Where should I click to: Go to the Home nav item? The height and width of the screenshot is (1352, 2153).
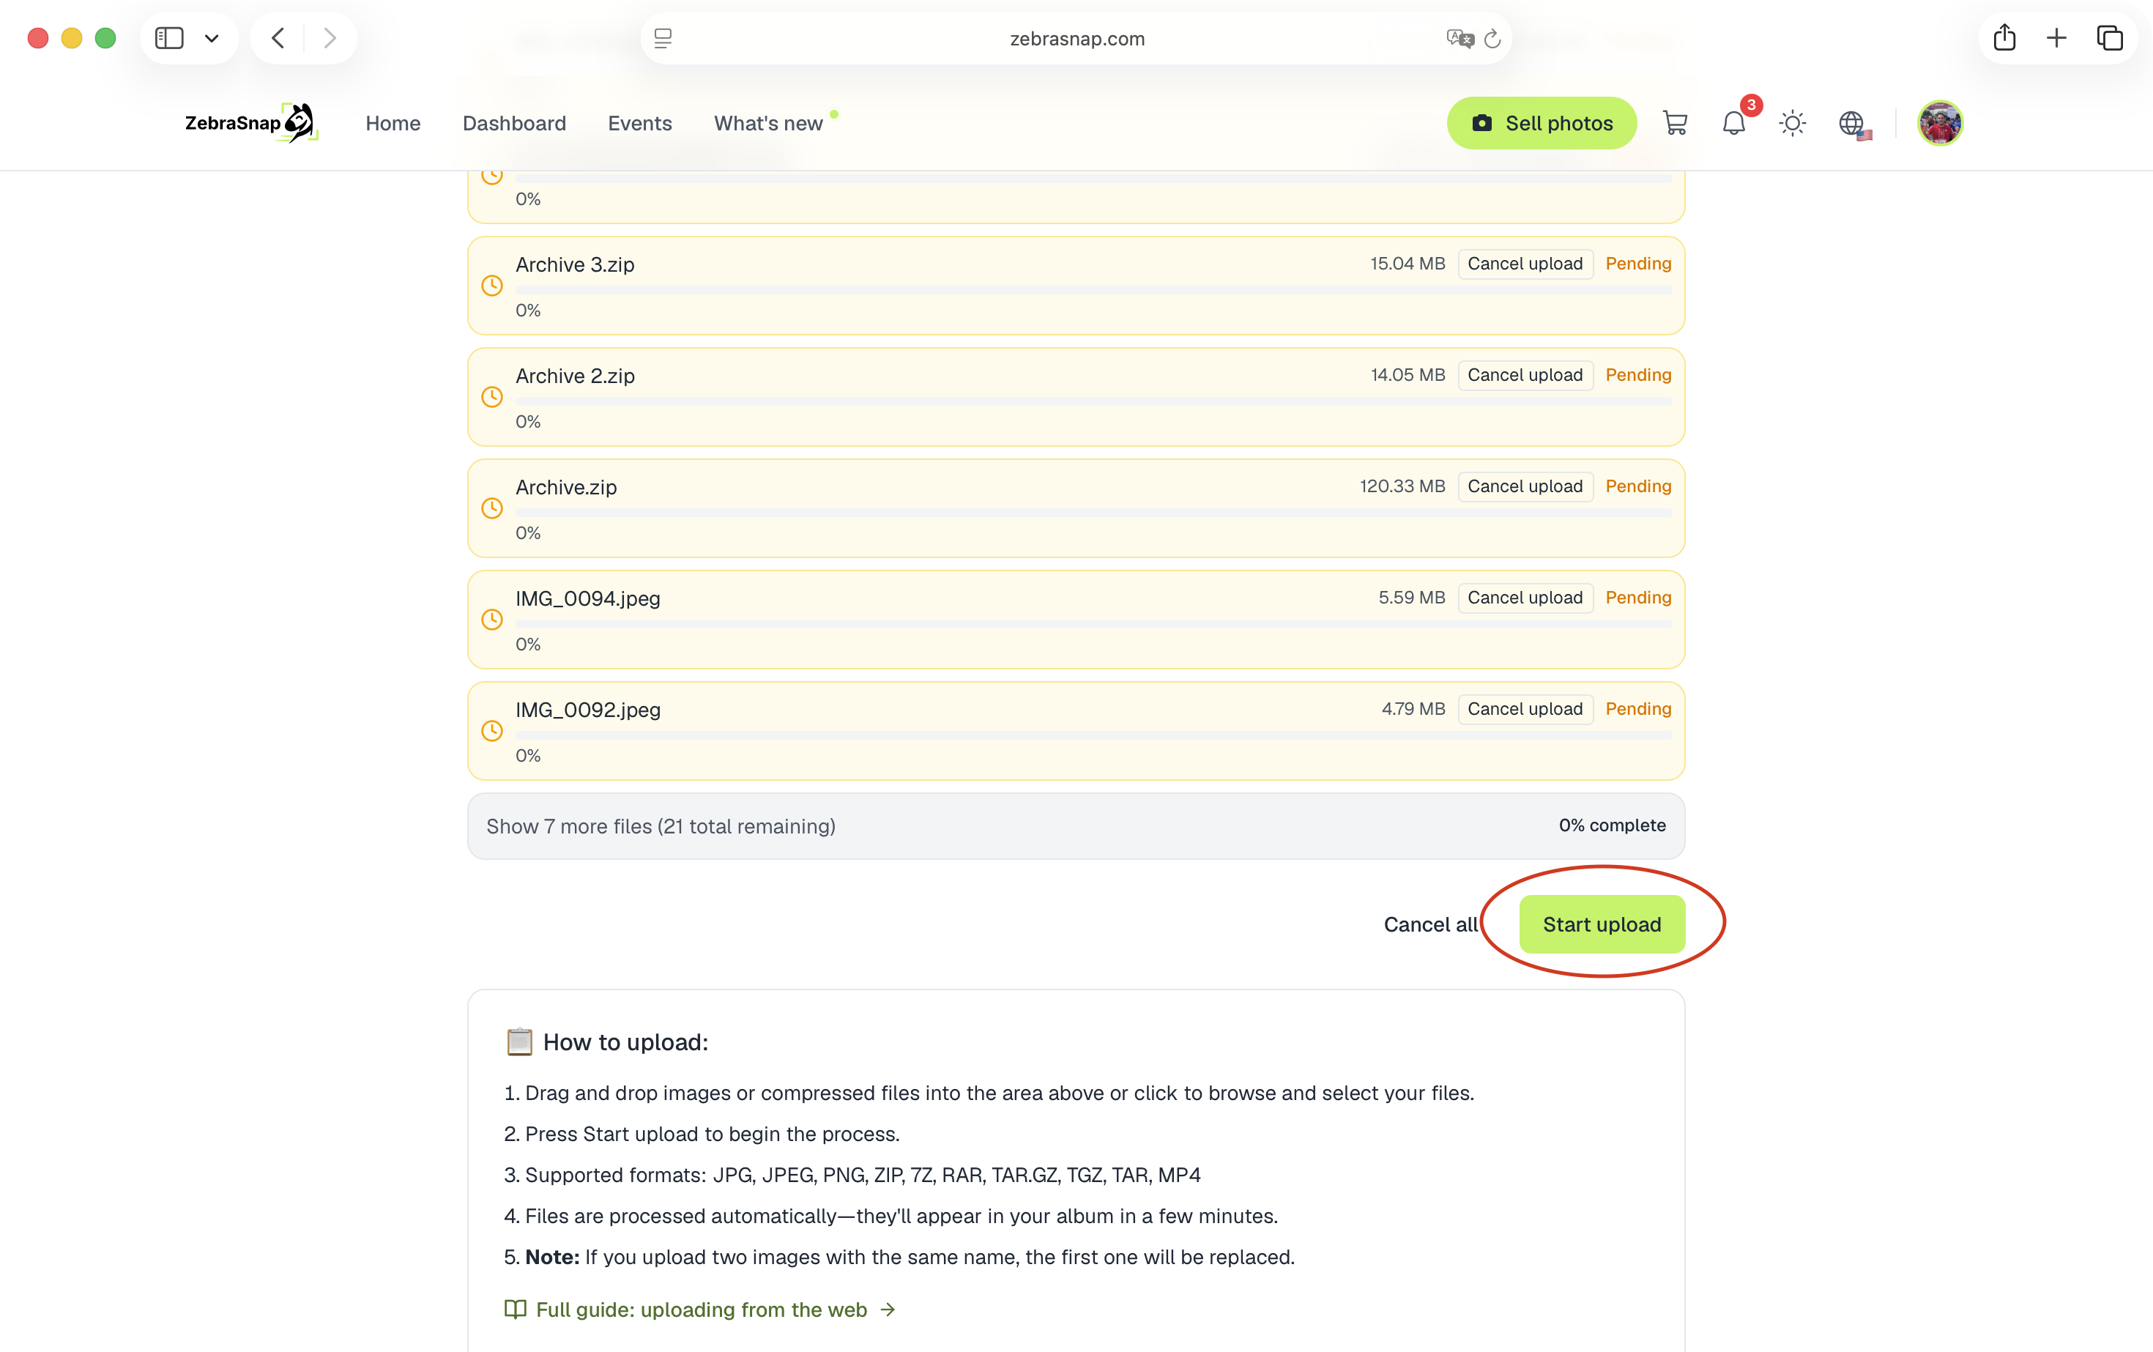click(x=393, y=123)
